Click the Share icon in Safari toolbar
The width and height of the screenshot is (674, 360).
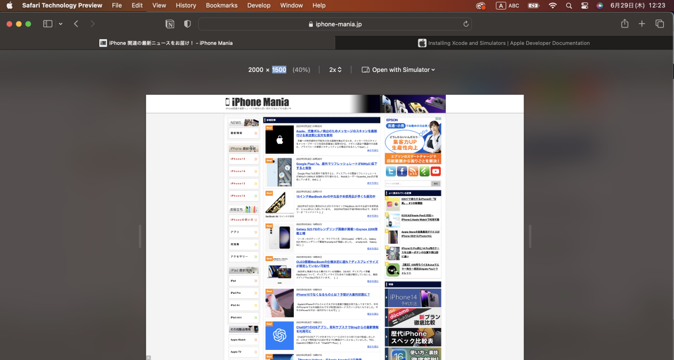click(x=624, y=24)
